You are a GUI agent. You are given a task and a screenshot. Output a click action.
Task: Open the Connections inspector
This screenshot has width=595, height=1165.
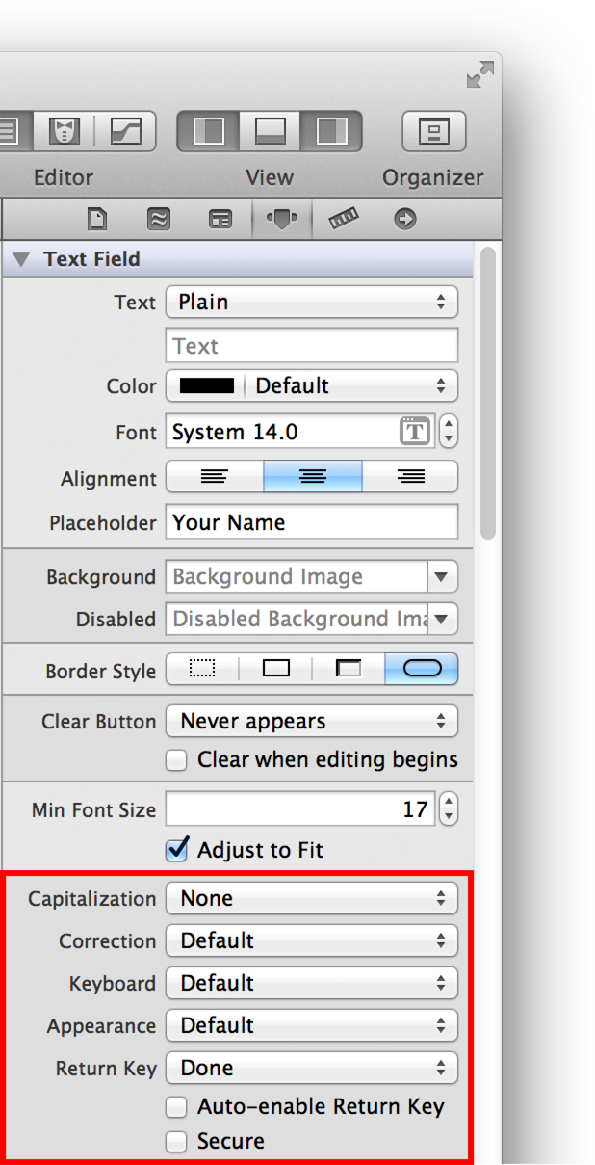coord(404,219)
